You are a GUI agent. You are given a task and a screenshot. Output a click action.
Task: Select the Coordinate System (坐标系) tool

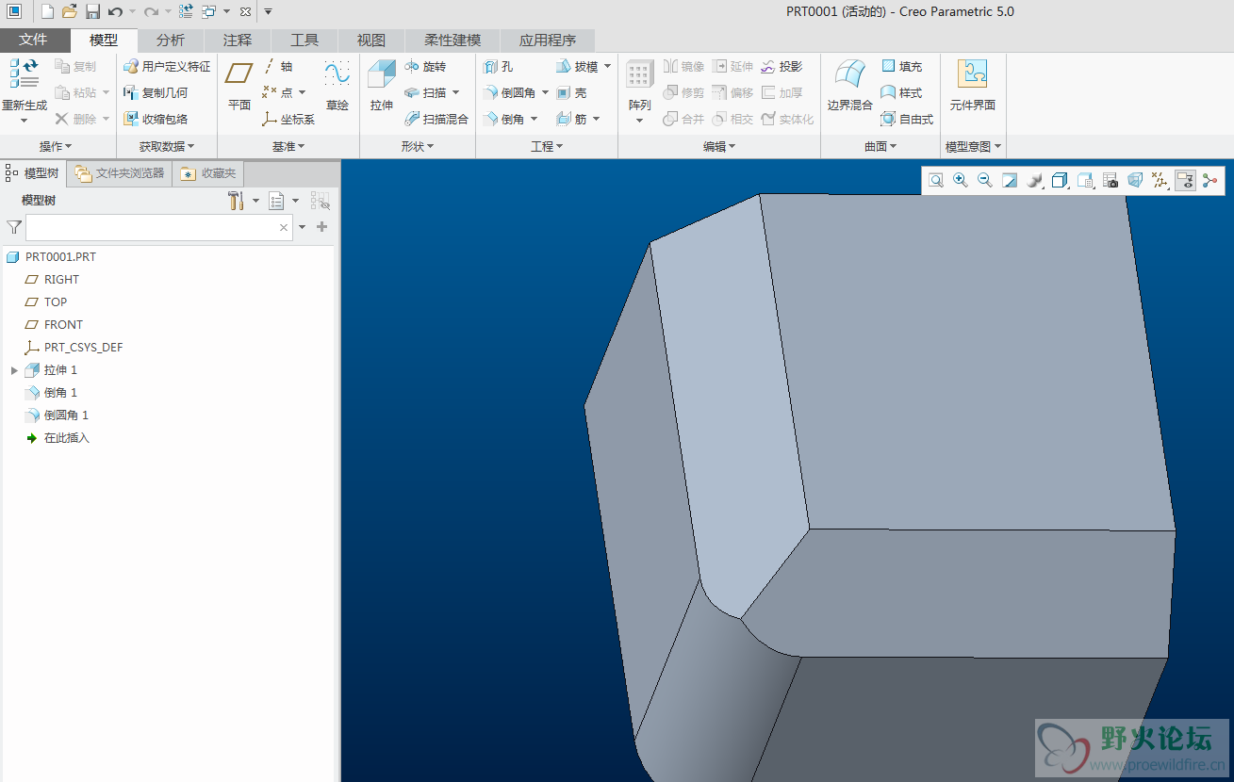click(x=288, y=120)
